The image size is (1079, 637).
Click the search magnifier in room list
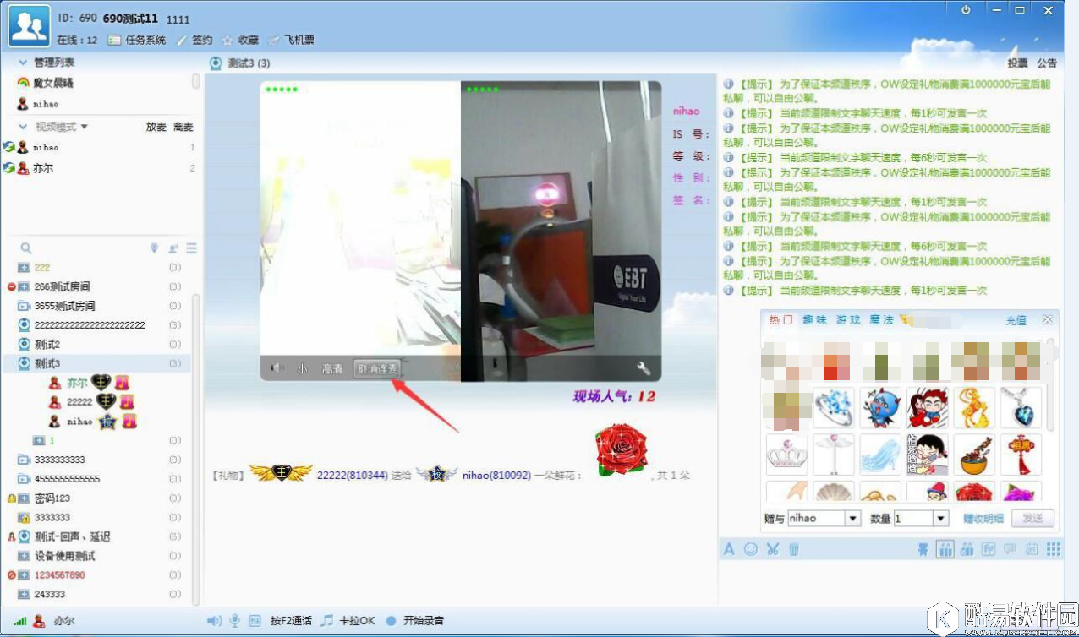pos(26,248)
